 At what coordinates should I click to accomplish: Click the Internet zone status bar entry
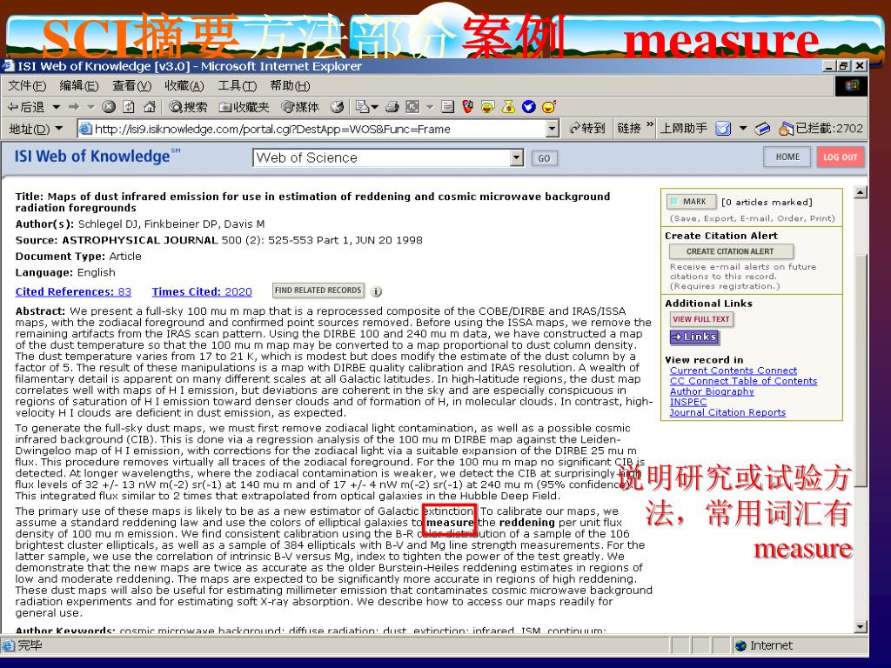pos(763,645)
